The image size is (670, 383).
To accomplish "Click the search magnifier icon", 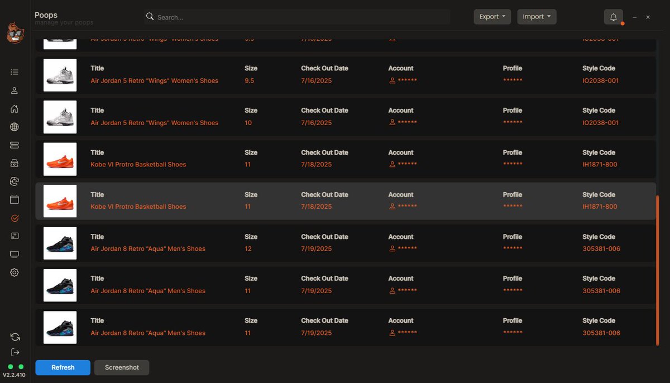I will point(150,17).
